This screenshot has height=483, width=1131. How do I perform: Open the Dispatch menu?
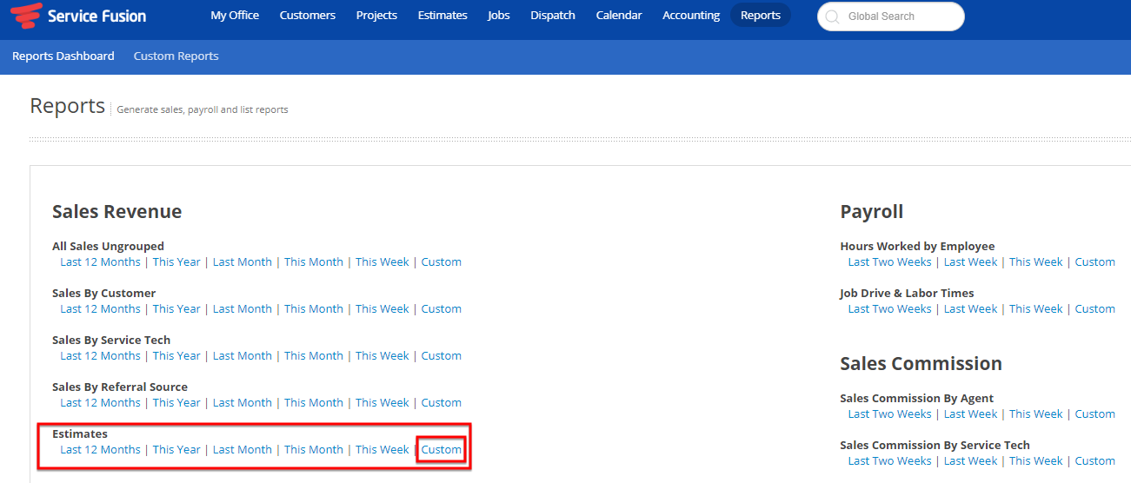point(553,16)
